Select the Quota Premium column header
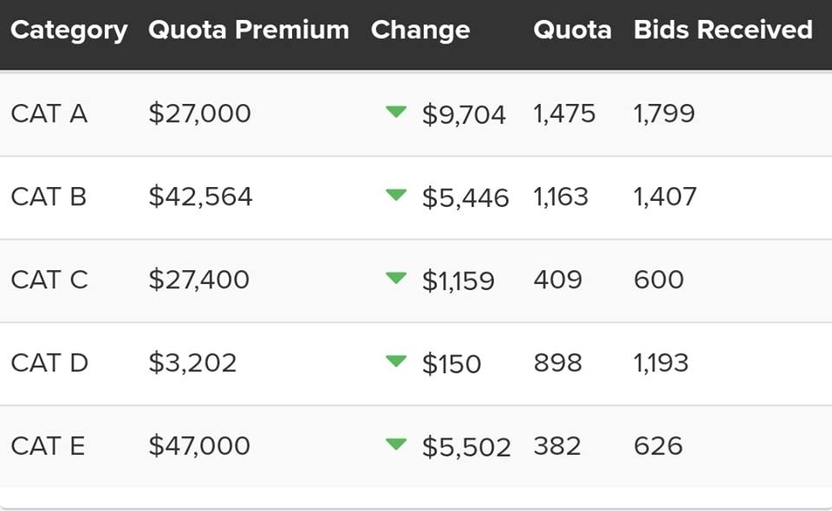This screenshot has width=832, height=511. point(249,29)
